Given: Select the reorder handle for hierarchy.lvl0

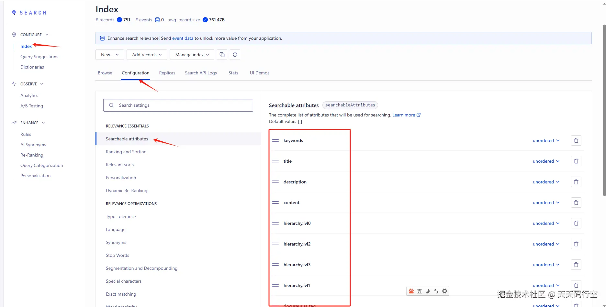Looking at the screenshot, I should (x=275, y=223).
